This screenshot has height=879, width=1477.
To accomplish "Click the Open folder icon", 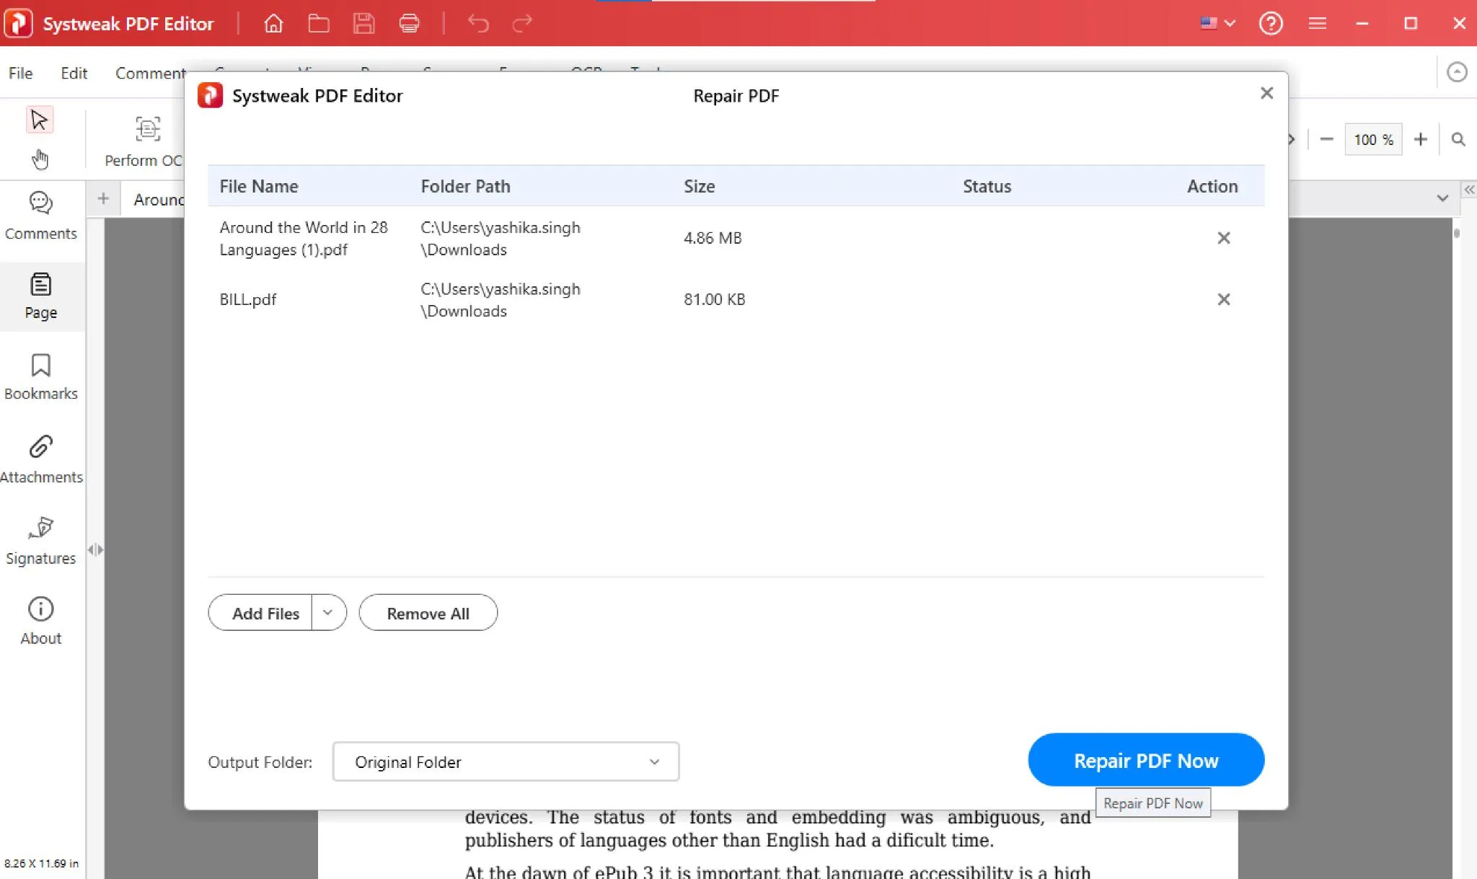I will pyautogui.click(x=319, y=24).
